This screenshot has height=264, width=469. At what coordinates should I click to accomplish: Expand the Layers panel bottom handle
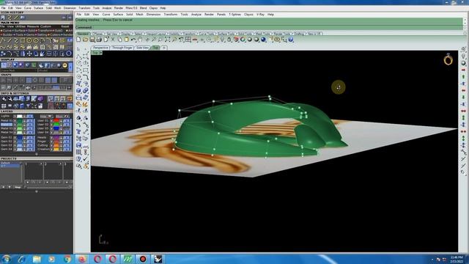point(37,154)
